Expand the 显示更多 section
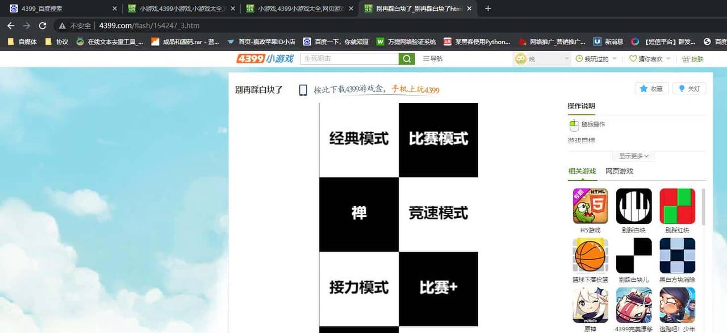This screenshot has width=727, height=333. coord(632,156)
